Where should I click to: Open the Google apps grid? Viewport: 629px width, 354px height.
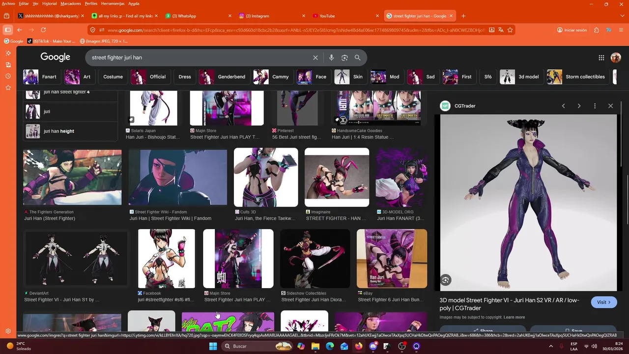pos(601,58)
